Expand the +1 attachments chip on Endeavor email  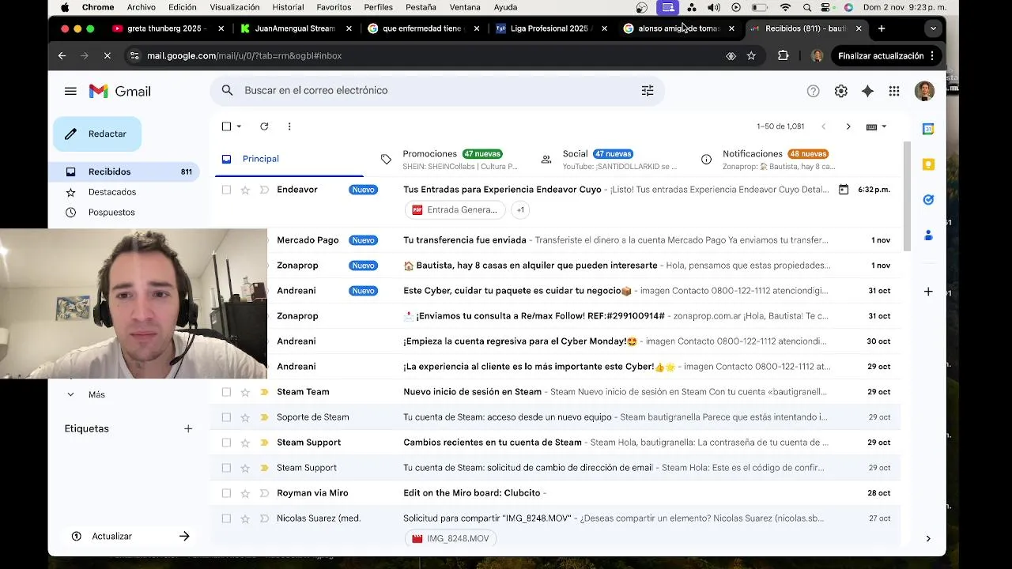pos(519,209)
